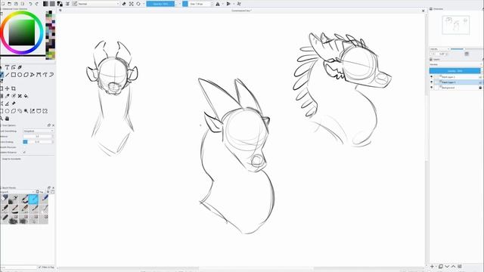Viewport: 484px width, 272px height.
Task: Select the Calligraphy tool
Action: pos(20,67)
